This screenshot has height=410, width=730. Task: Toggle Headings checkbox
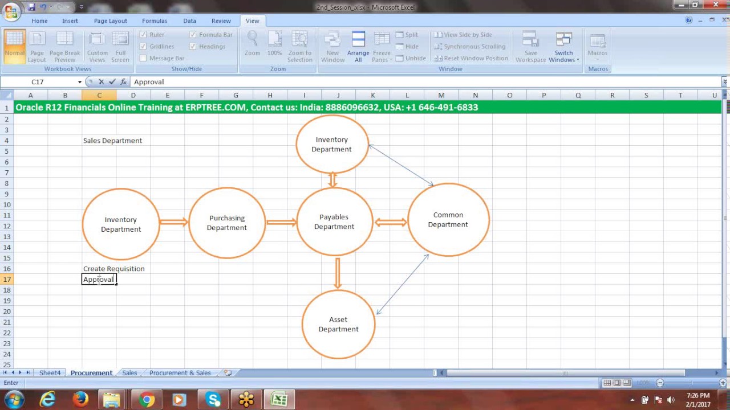[x=207, y=47]
